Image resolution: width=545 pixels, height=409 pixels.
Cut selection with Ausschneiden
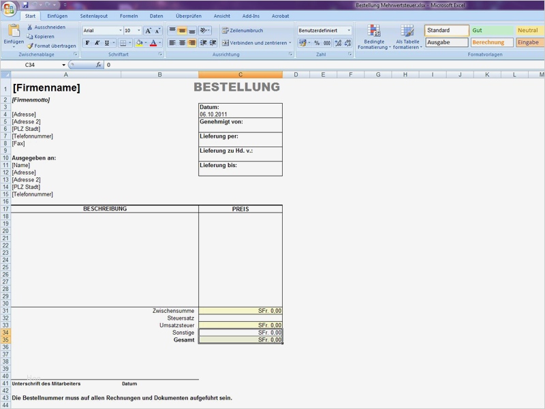(46, 27)
